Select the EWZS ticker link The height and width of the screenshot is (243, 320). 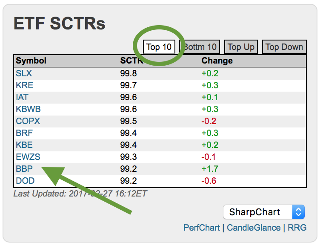click(x=28, y=157)
